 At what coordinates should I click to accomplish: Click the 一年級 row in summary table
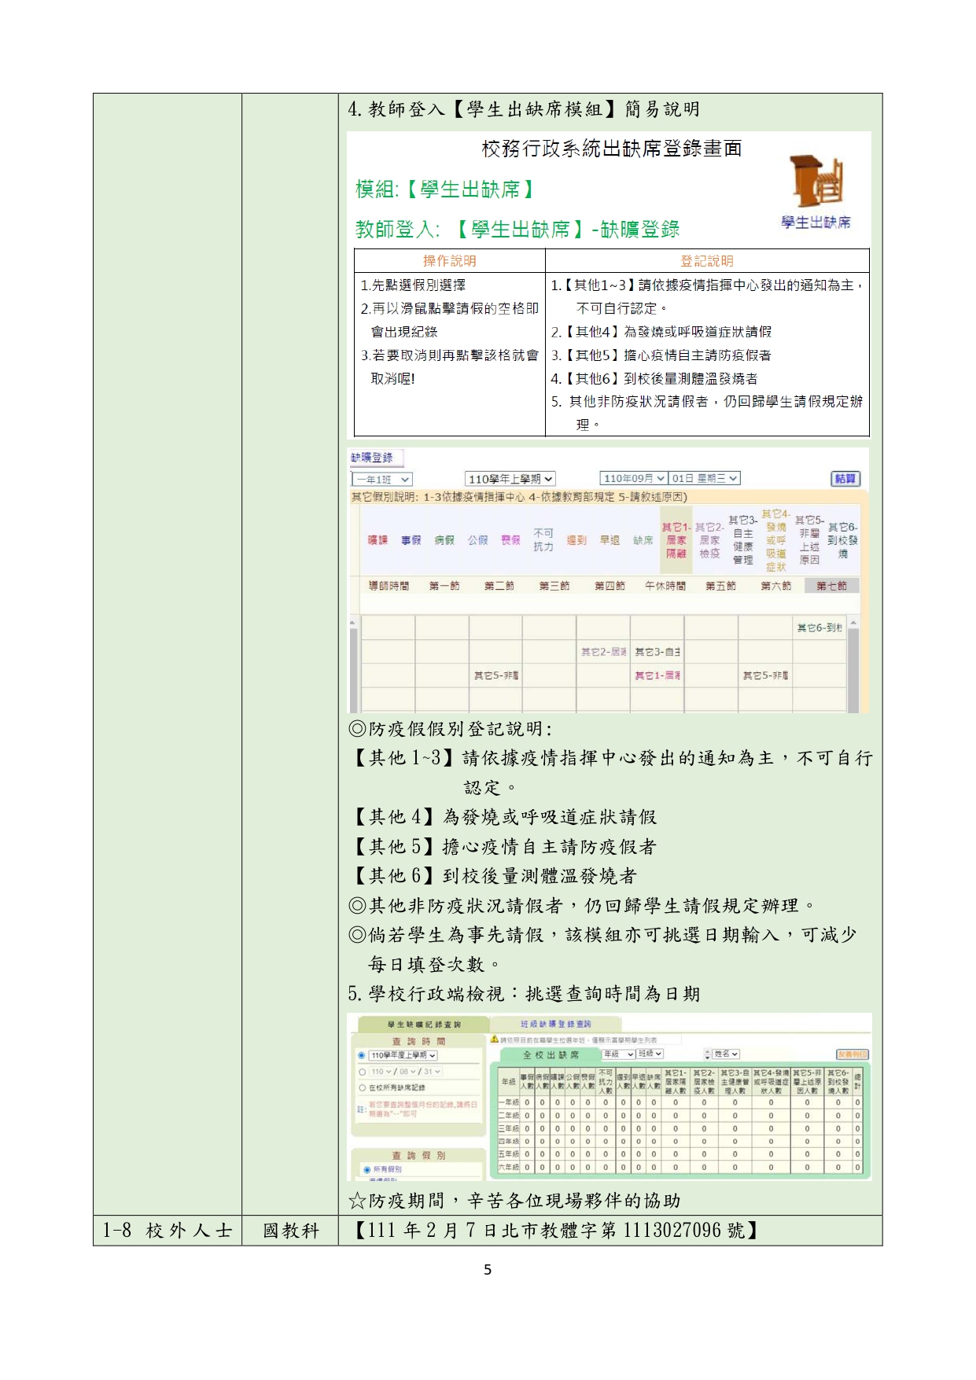[680, 1102]
